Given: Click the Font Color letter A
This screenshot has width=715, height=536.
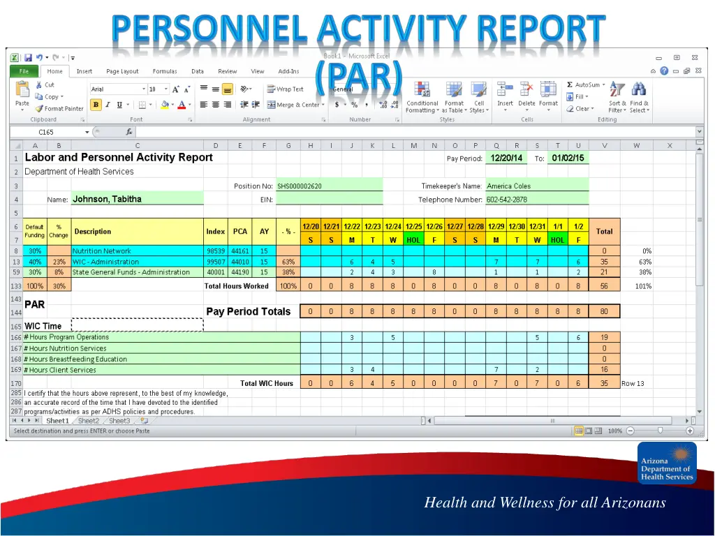Looking at the screenshot, I should pyautogui.click(x=182, y=105).
